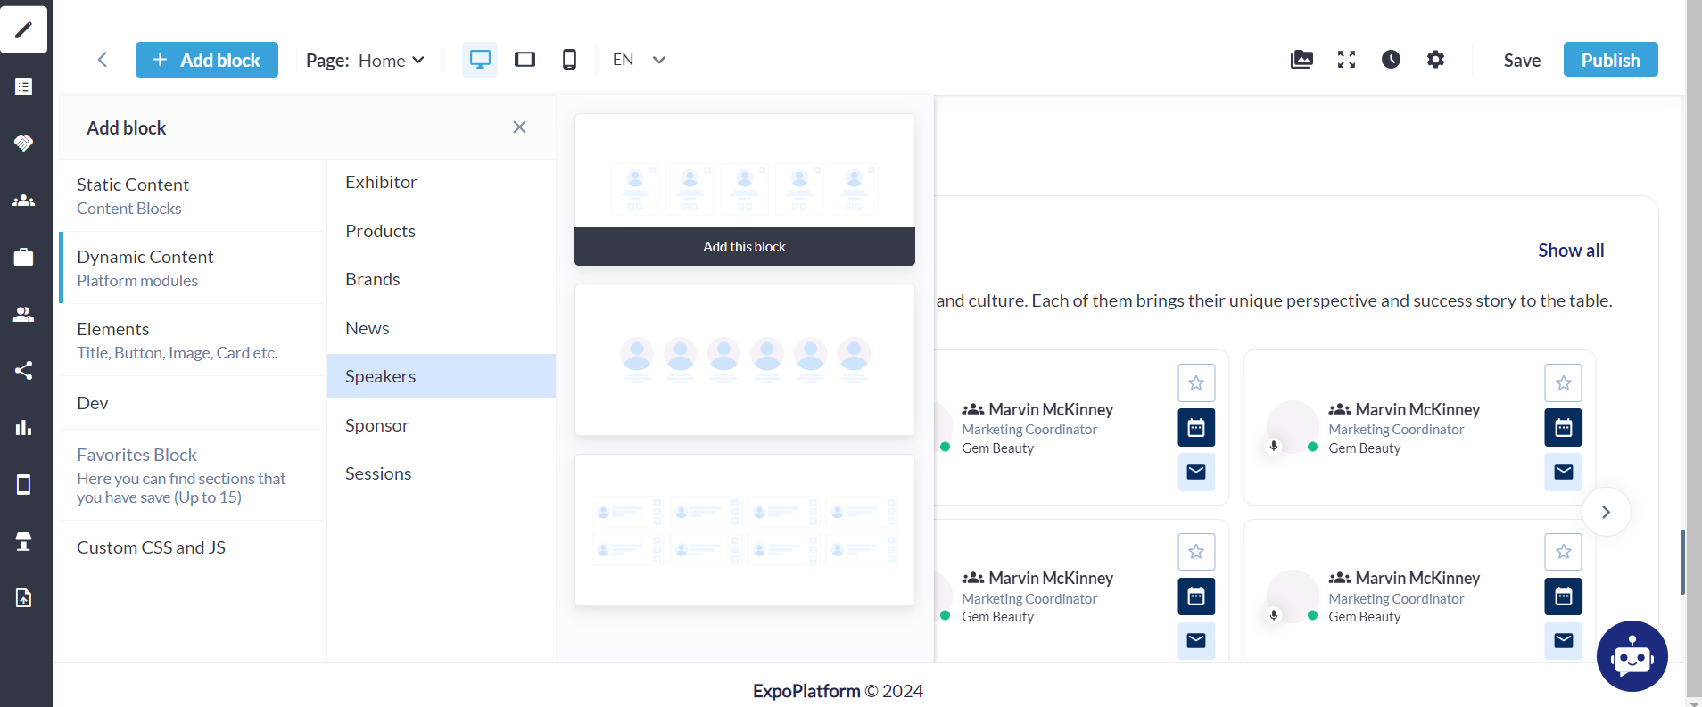The height and width of the screenshot is (707, 1702).
Task: Select Dynamic Content category
Action: pos(193,267)
